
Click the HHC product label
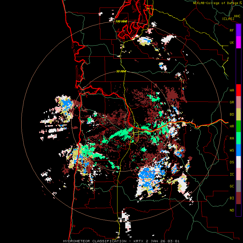click(x=237, y=16)
